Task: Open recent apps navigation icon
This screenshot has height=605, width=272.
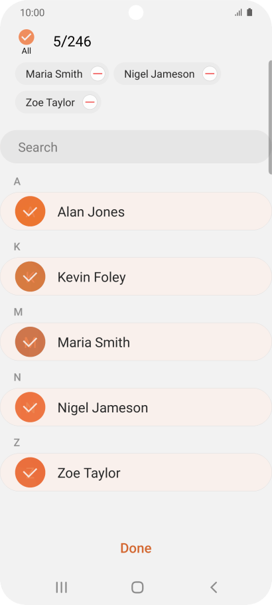Action: pos(62,587)
